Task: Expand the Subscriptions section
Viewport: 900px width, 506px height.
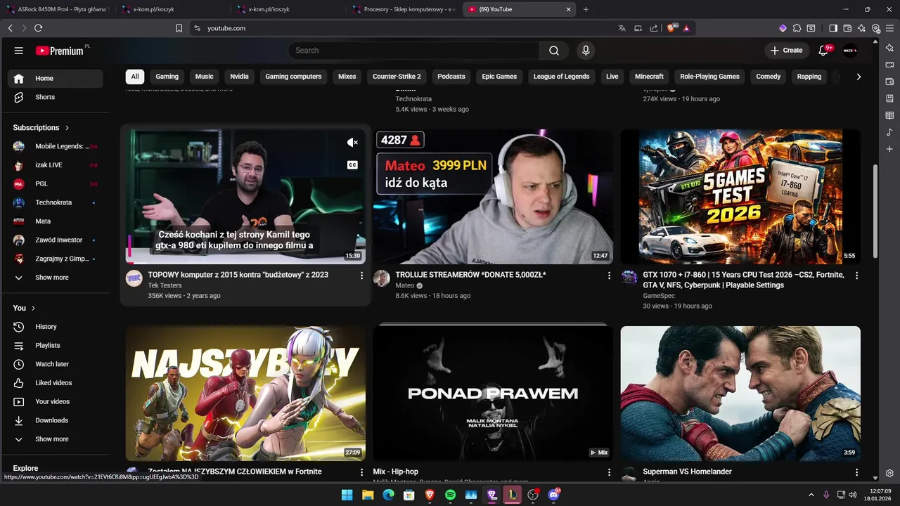Action: pos(41,128)
